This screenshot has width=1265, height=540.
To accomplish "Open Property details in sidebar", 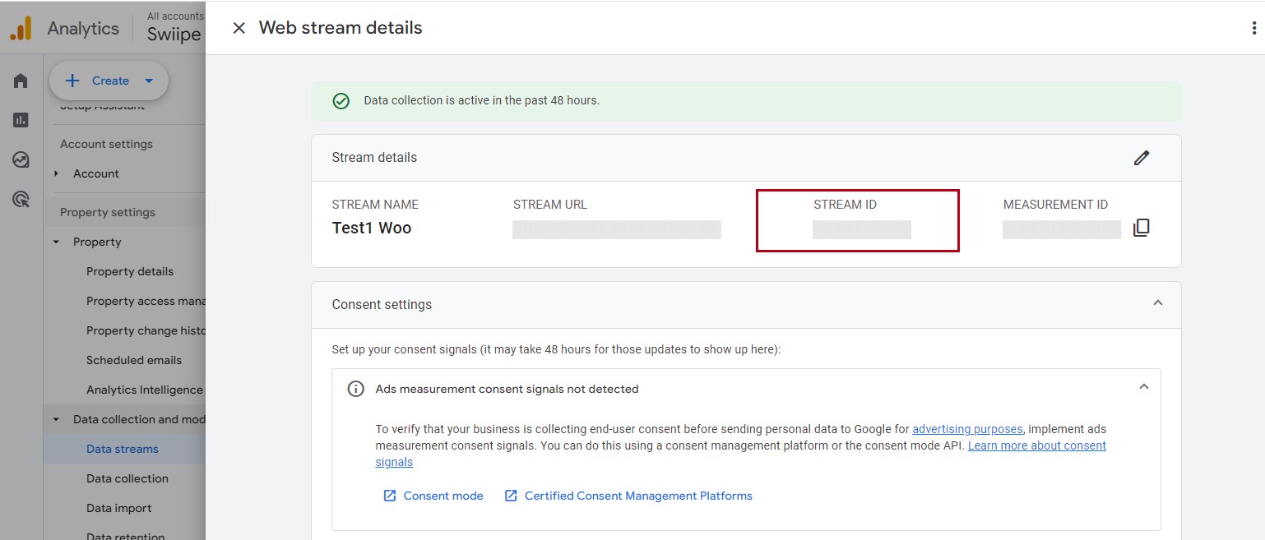I will pos(130,271).
